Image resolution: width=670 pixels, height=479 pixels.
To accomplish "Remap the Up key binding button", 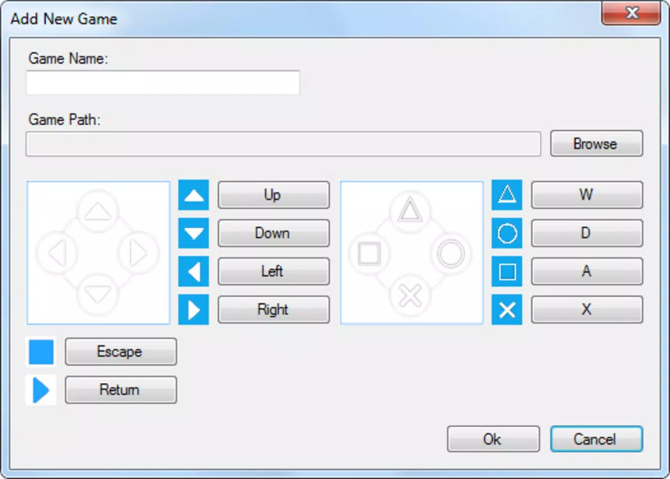I will (274, 195).
